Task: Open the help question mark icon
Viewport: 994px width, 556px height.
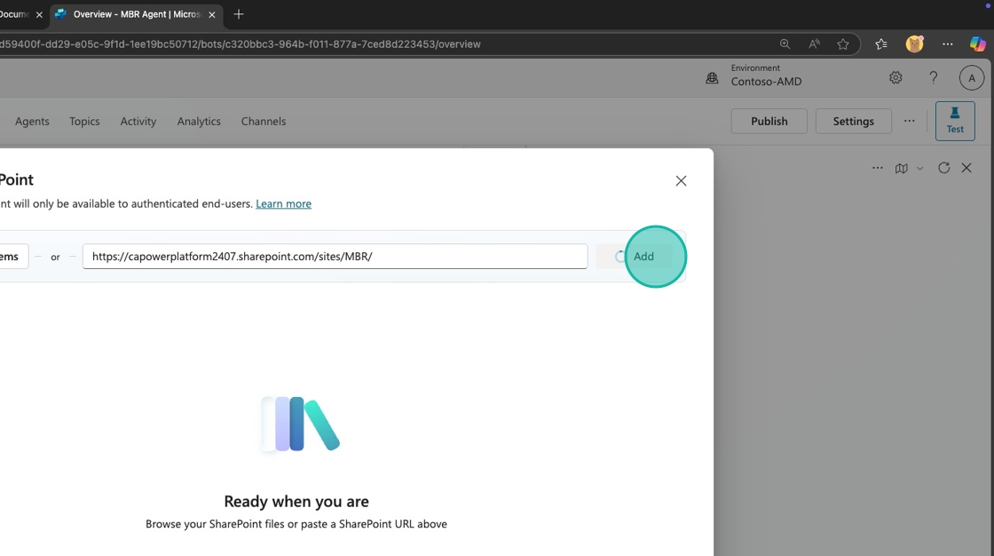Action: tap(933, 78)
